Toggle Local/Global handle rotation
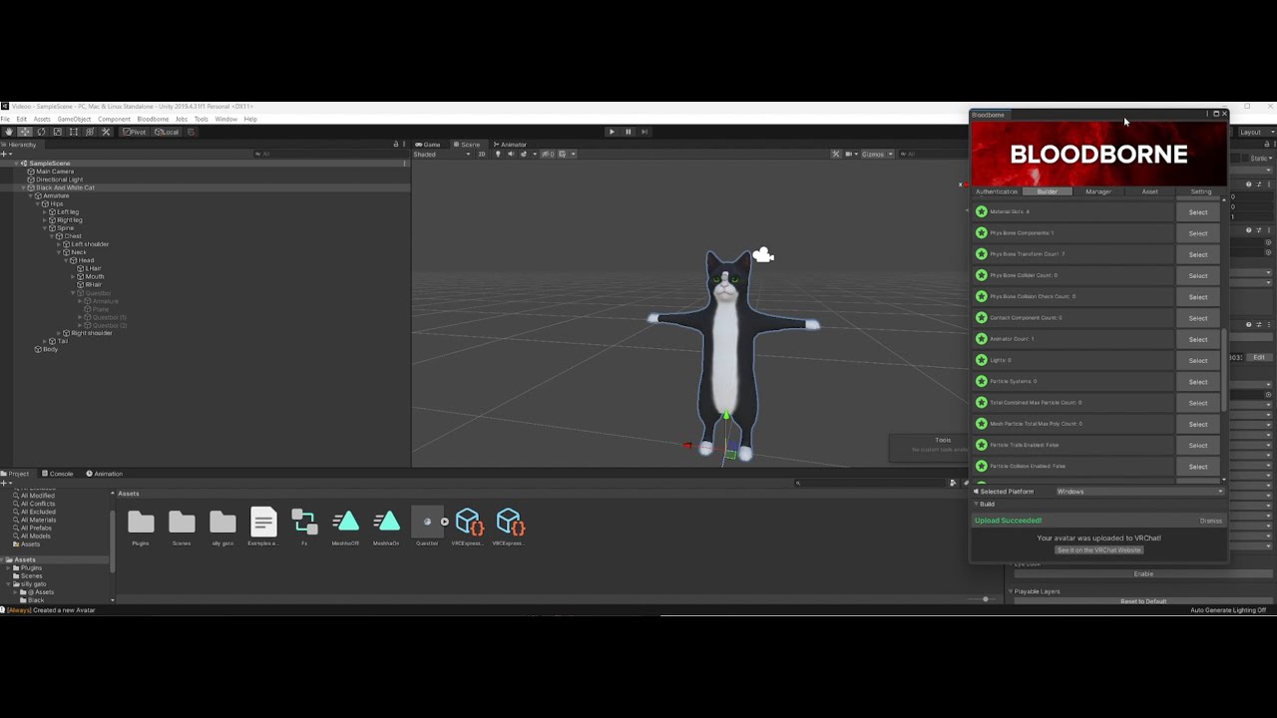Viewport: 1277px width, 718px height. [166, 132]
